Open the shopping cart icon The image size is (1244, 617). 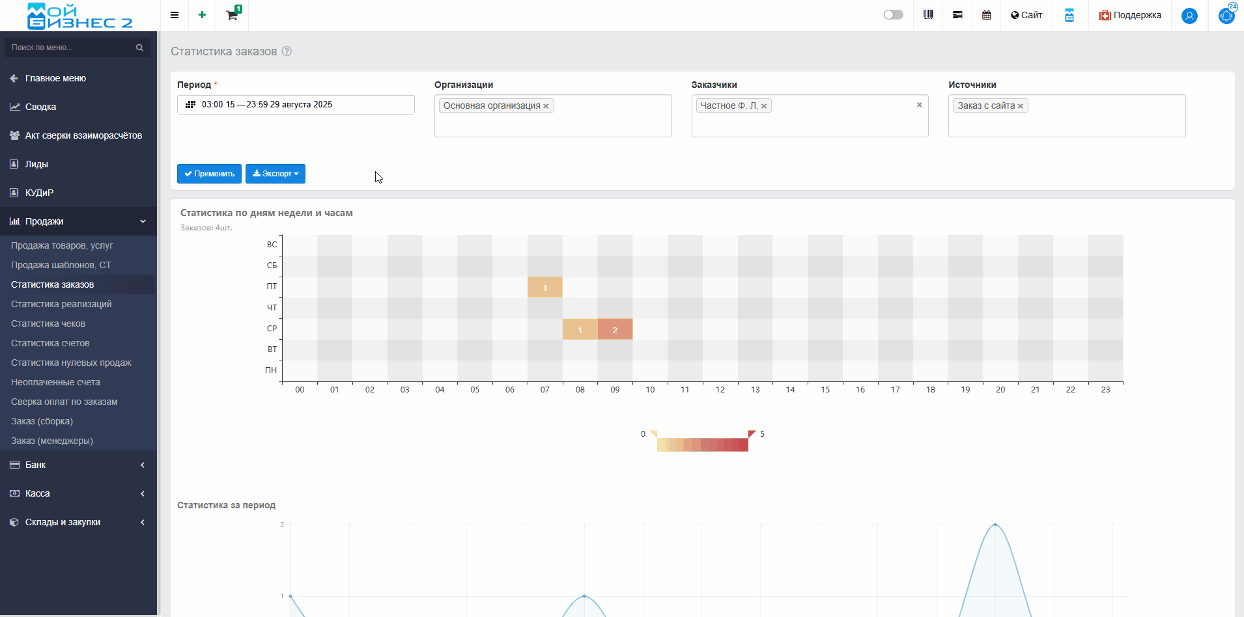pyautogui.click(x=232, y=15)
